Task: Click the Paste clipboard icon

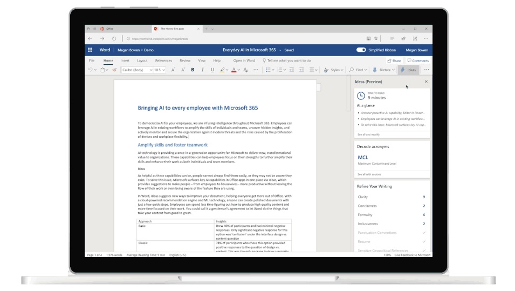Action: (102, 70)
